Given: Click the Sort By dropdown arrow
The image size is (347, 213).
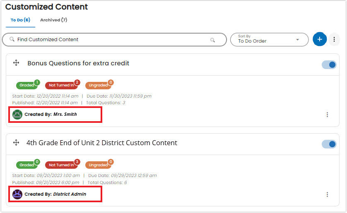Looking at the screenshot, I should click(297, 40).
